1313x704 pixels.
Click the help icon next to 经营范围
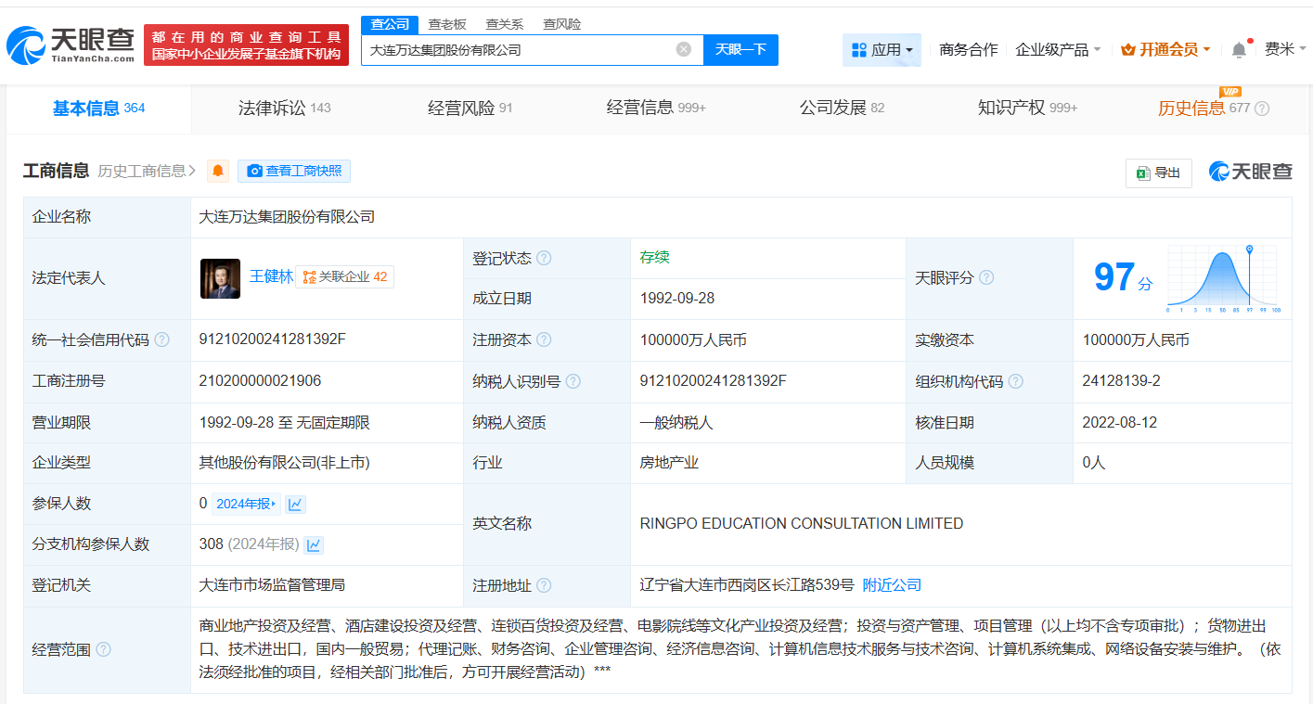101,650
